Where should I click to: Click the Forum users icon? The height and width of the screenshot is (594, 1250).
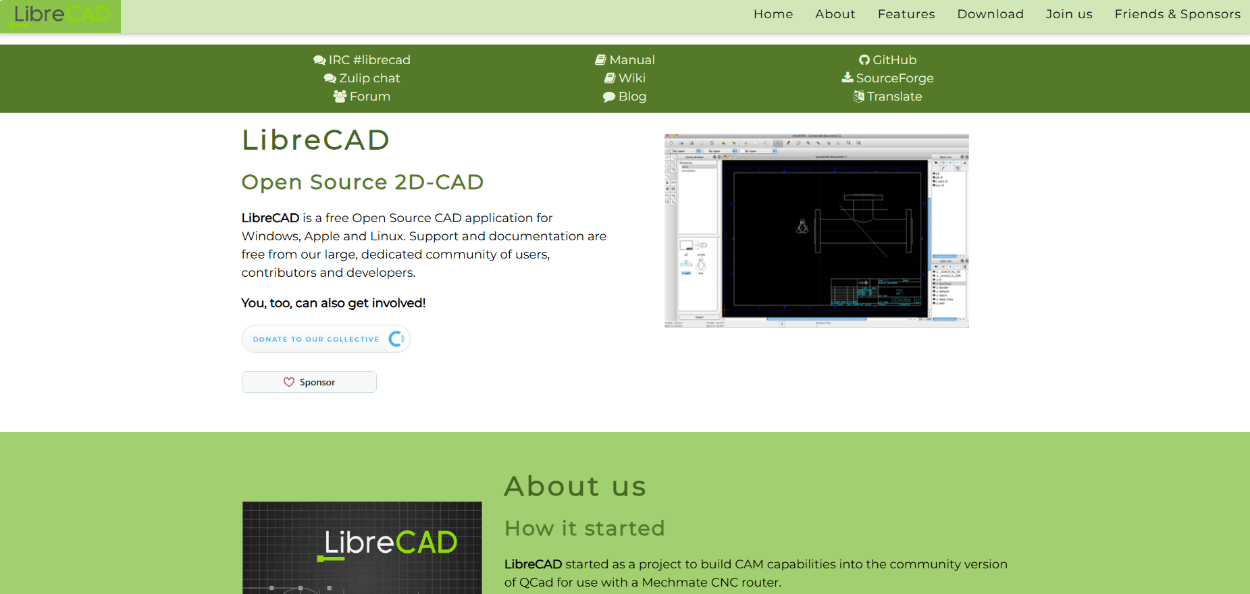pyautogui.click(x=340, y=97)
